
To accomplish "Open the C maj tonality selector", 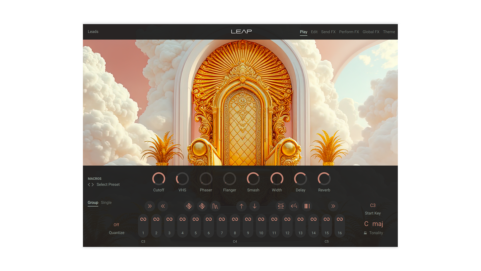I will 374,224.
